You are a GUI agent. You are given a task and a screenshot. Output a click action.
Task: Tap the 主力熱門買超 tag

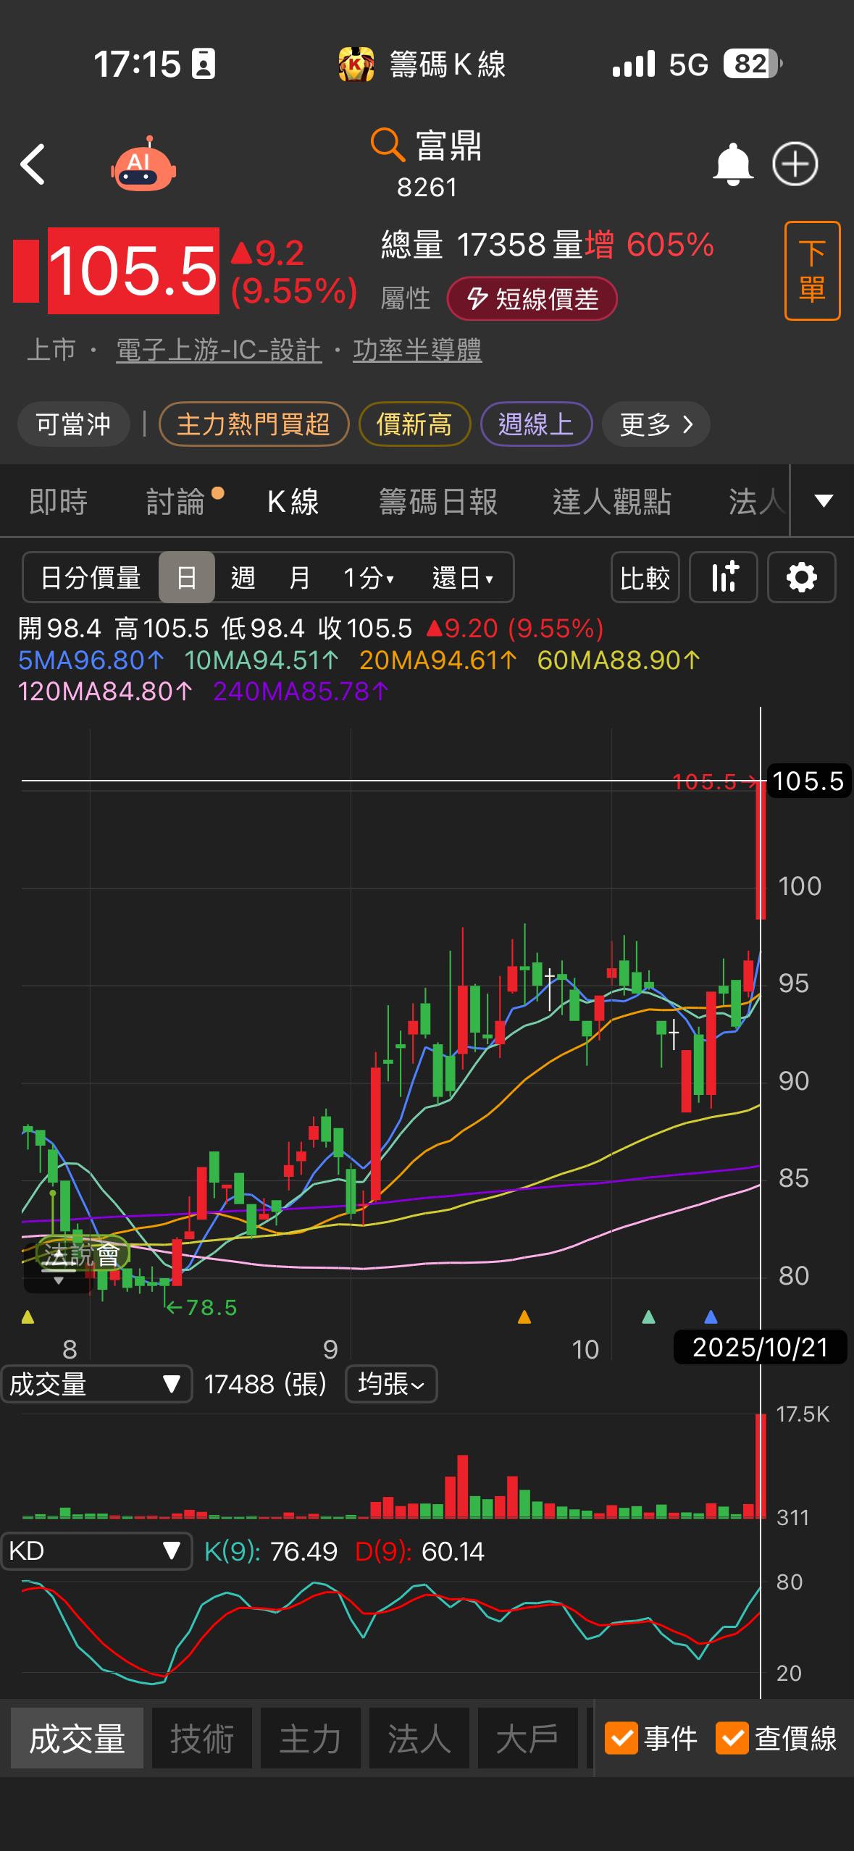(254, 424)
